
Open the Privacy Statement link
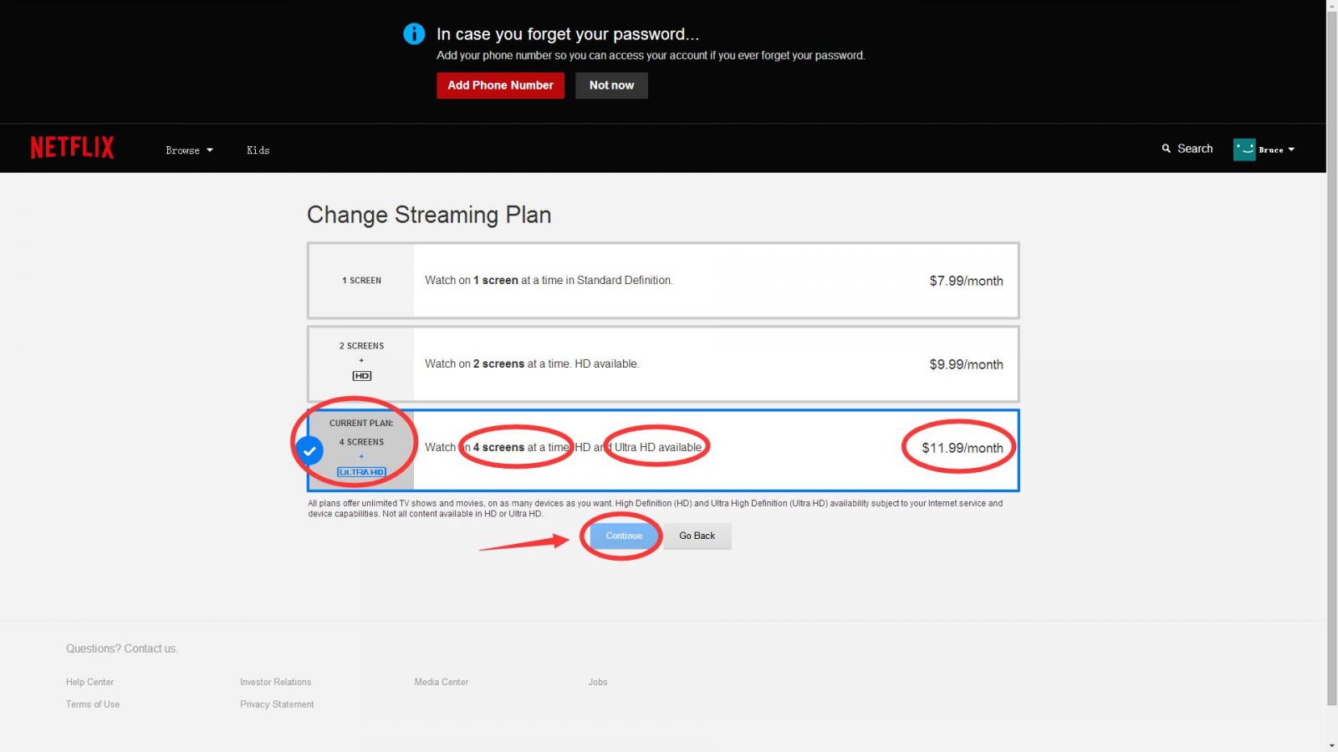pyautogui.click(x=277, y=704)
